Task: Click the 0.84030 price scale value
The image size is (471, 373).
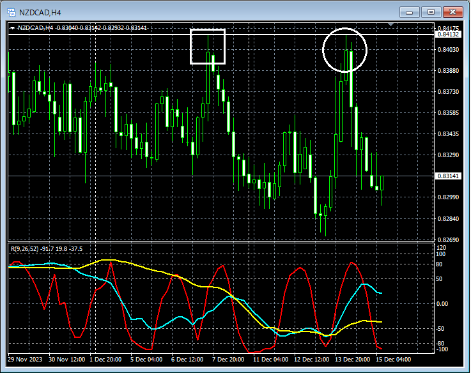Action: pyautogui.click(x=448, y=50)
